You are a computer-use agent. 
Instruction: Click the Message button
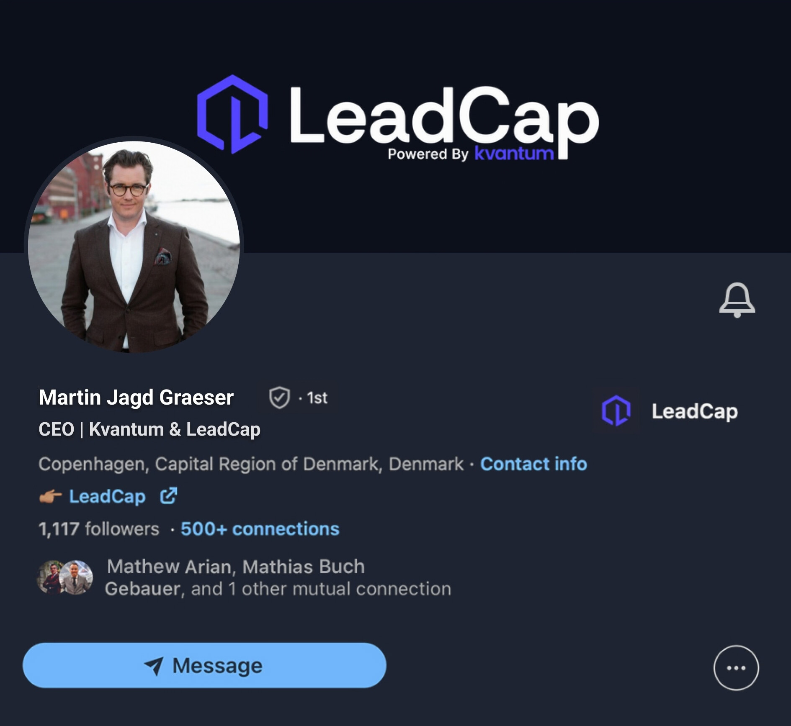click(204, 665)
